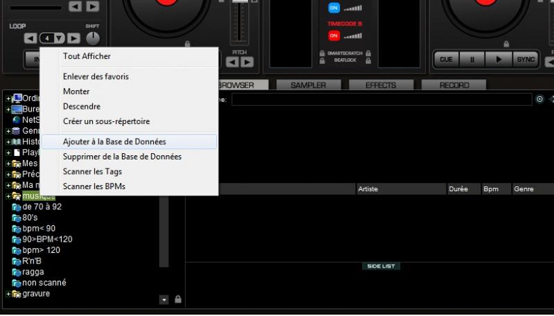Expand the Genr... tree node

coord(8,131)
